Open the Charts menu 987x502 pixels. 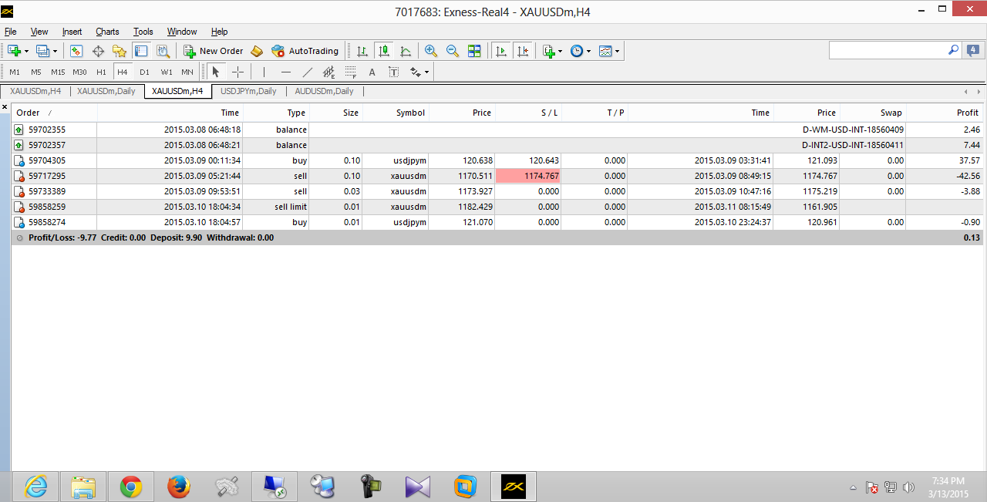107,32
